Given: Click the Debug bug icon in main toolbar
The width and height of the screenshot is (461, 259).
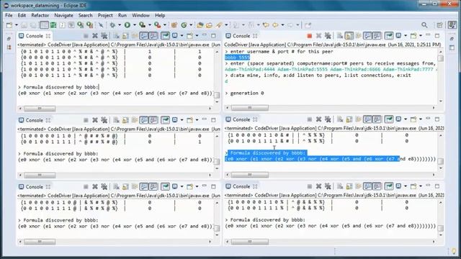Looking at the screenshot, I should tap(112, 25).
